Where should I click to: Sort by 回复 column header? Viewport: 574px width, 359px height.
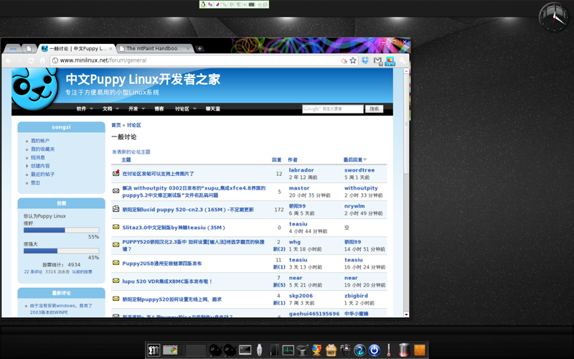pos(277,159)
